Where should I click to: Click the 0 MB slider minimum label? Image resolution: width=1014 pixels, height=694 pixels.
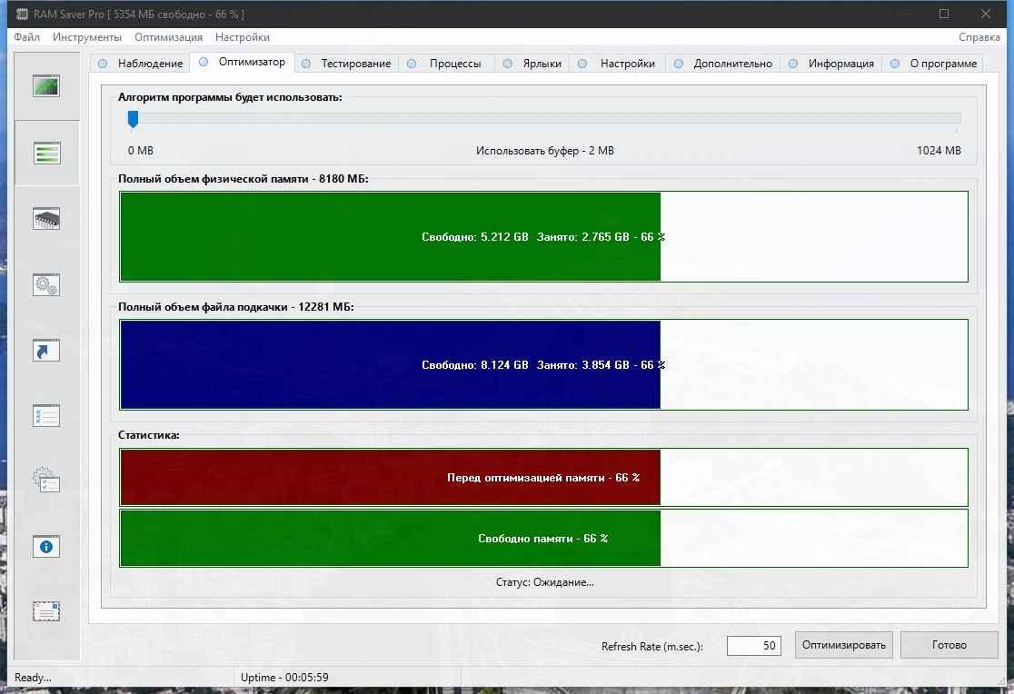(140, 151)
